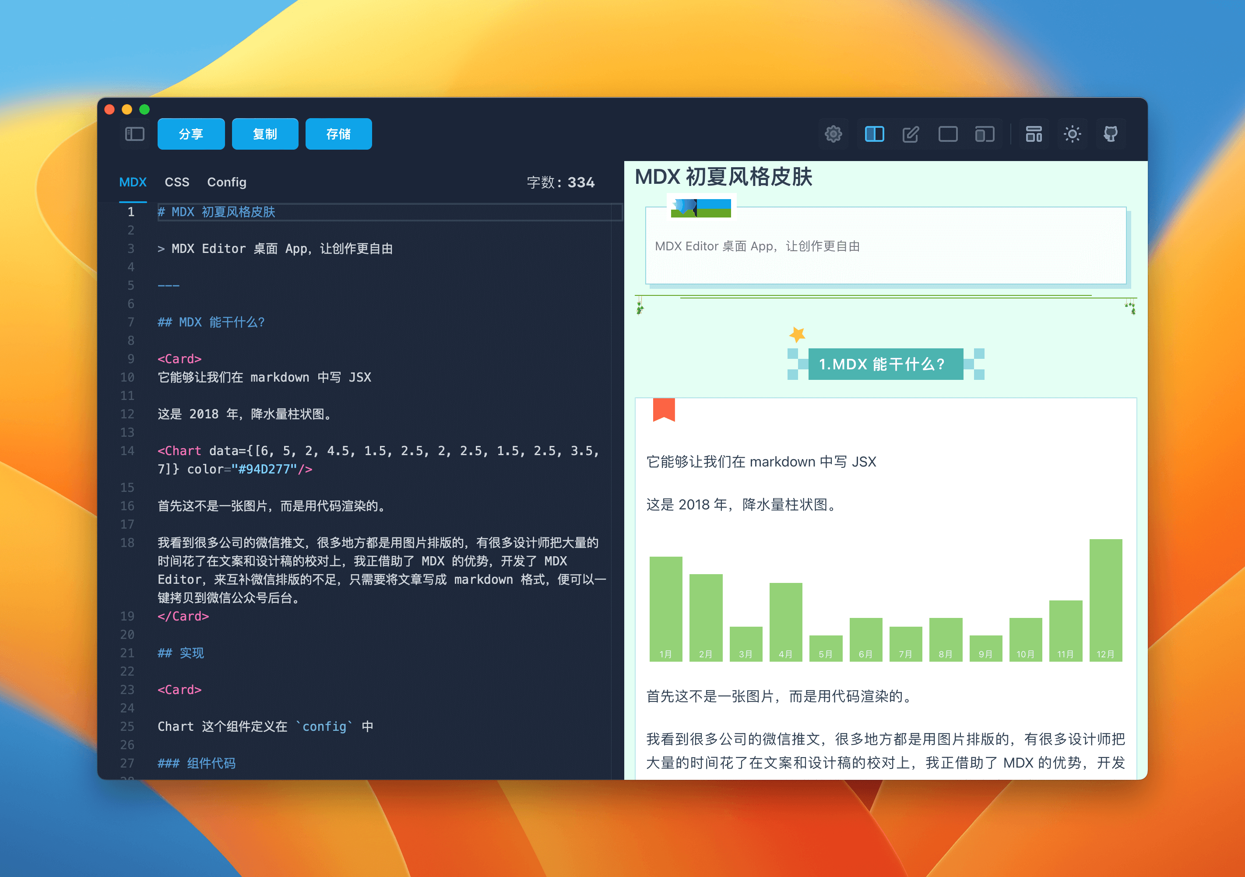
Task: Click the 12月 bar in chart
Action: (x=1106, y=600)
